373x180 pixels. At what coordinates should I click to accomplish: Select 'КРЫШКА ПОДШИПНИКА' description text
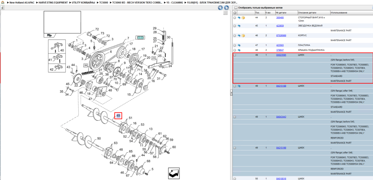[x=310, y=50]
